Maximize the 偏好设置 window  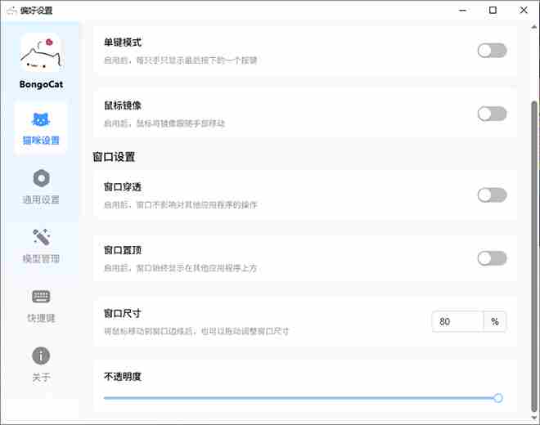[493, 11]
